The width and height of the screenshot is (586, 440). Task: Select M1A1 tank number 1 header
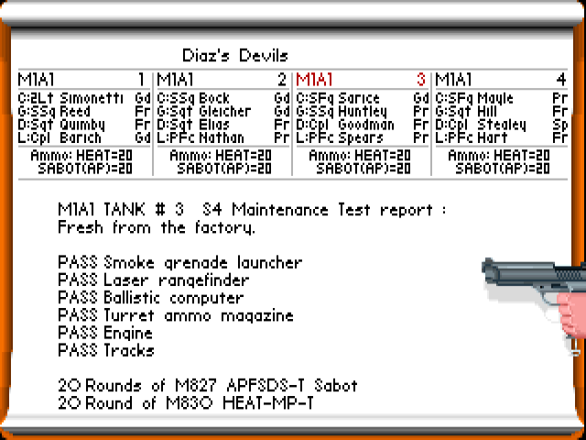pos(83,80)
